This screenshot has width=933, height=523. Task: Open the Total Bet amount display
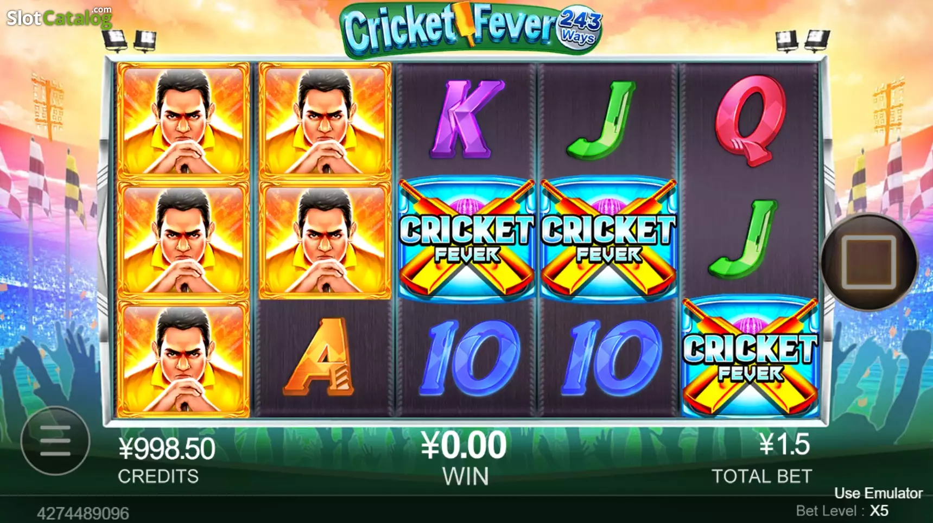coord(784,444)
